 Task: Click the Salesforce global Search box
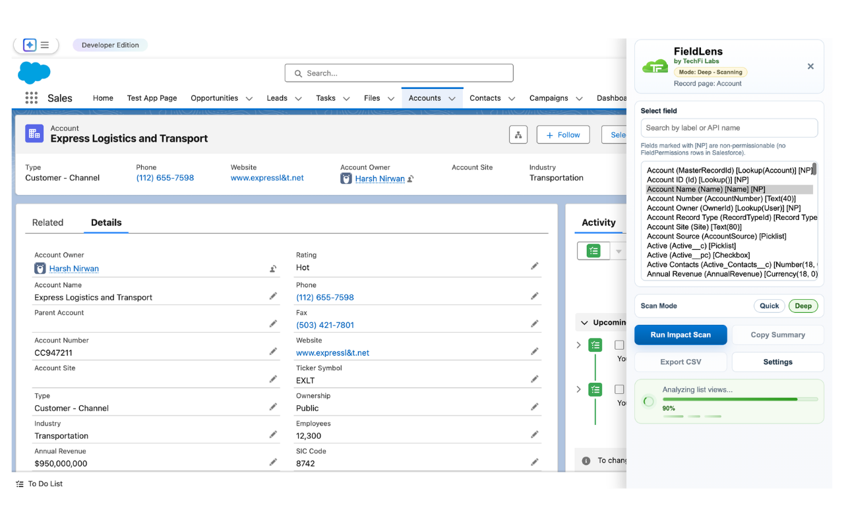tap(399, 73)
